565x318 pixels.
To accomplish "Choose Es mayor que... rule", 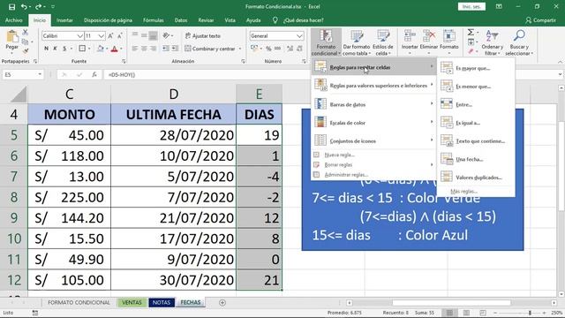I will click(x=476, y=68).
